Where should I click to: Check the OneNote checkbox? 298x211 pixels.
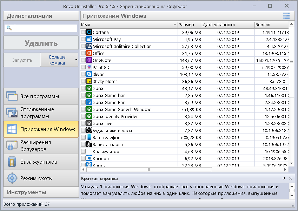click(x=83, y=60)
